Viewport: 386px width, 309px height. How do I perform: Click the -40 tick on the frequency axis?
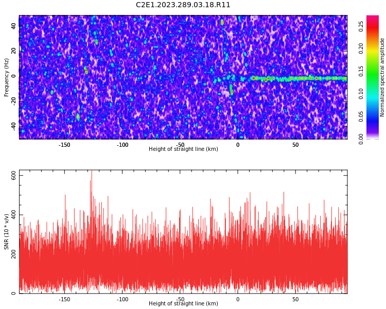click(14, 126)
